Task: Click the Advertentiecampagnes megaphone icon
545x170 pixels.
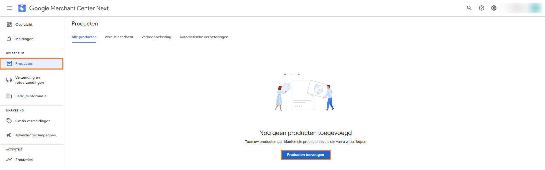Action: click(9, 135)
